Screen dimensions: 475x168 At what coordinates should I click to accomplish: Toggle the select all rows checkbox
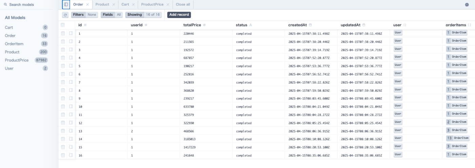tap(63, 25)
